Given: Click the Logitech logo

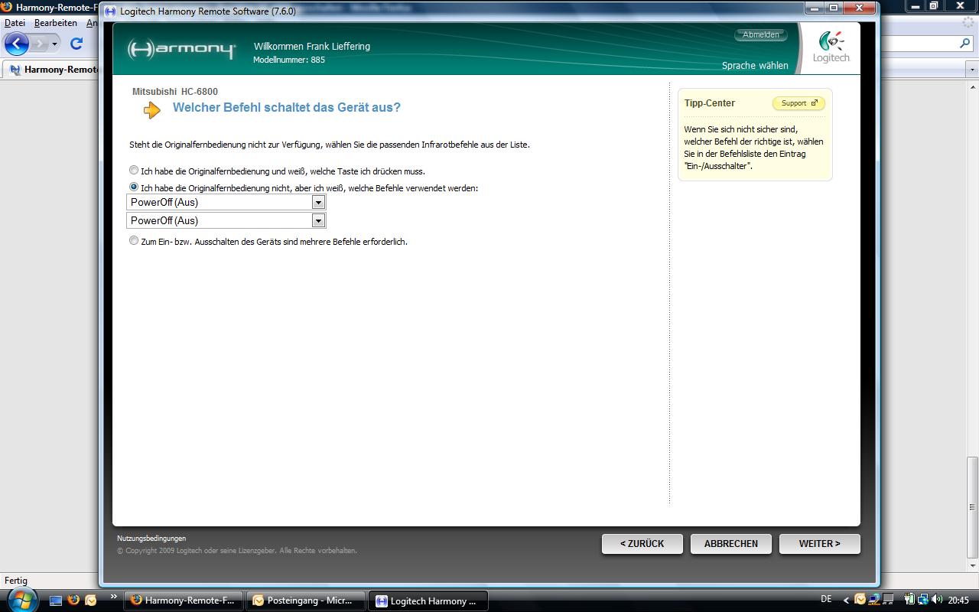Looking at the screenshot, I should click(x=831, y=47).
